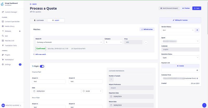Click the round blue button at the bottom right

204,105
